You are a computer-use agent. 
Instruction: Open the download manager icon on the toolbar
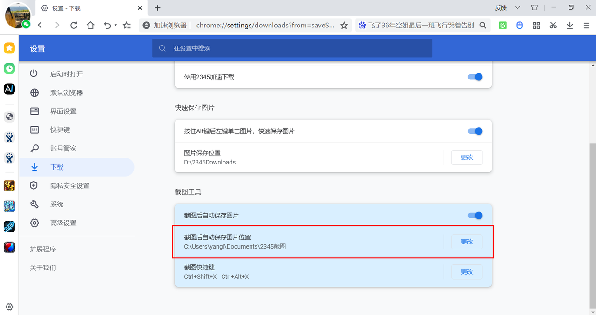pyautogui.click(x=570, y=25)
